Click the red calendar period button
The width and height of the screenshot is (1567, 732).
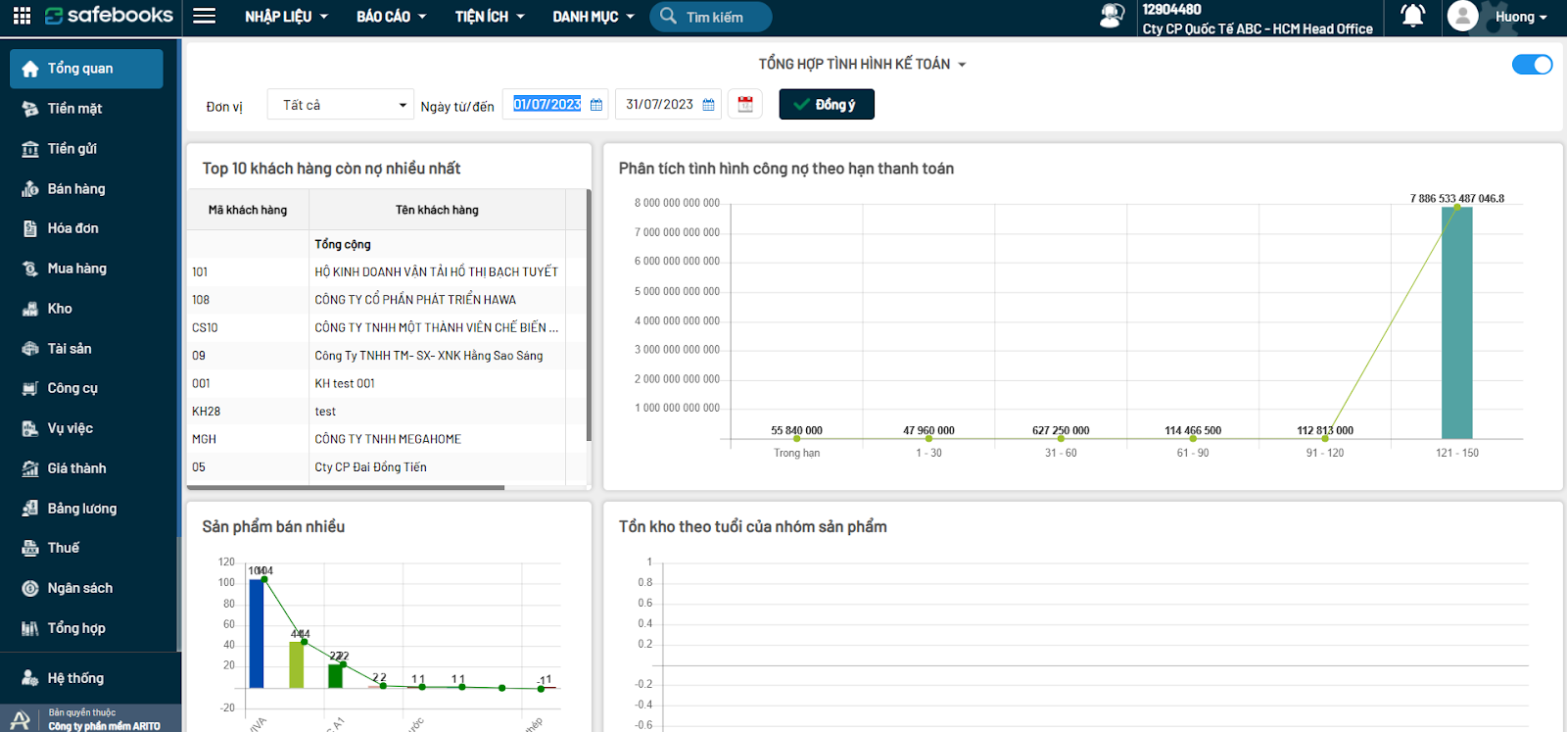click(745, 104)
